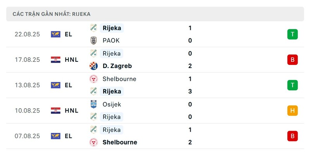Click the red B badge for D. Zagreb match
Image resolution: width=310 pixels, height=155 pixels.
coord(293,60)
